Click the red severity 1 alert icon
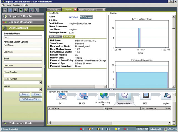This screenshot has width=178, height=132. click(x=81, y=129)
